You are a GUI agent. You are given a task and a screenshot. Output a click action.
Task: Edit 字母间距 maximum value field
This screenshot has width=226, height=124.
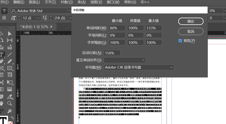point(153,35)
